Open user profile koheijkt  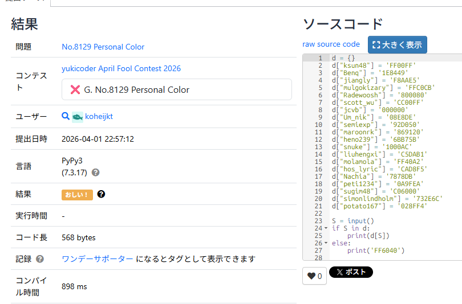[99, 117]
